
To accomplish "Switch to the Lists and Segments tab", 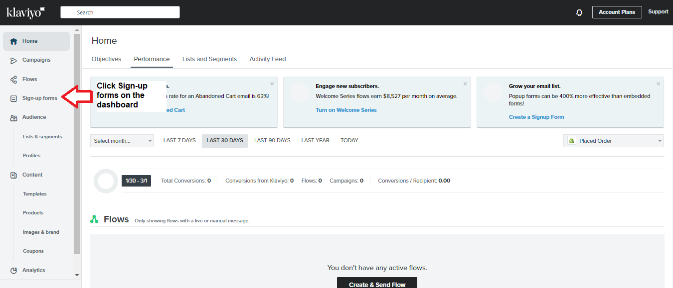I will [x=209, y=59].
